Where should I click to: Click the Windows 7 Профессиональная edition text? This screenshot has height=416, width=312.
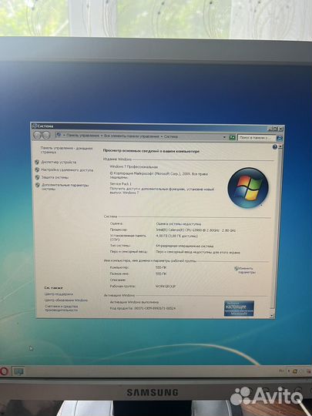click(x=134, y=167)
